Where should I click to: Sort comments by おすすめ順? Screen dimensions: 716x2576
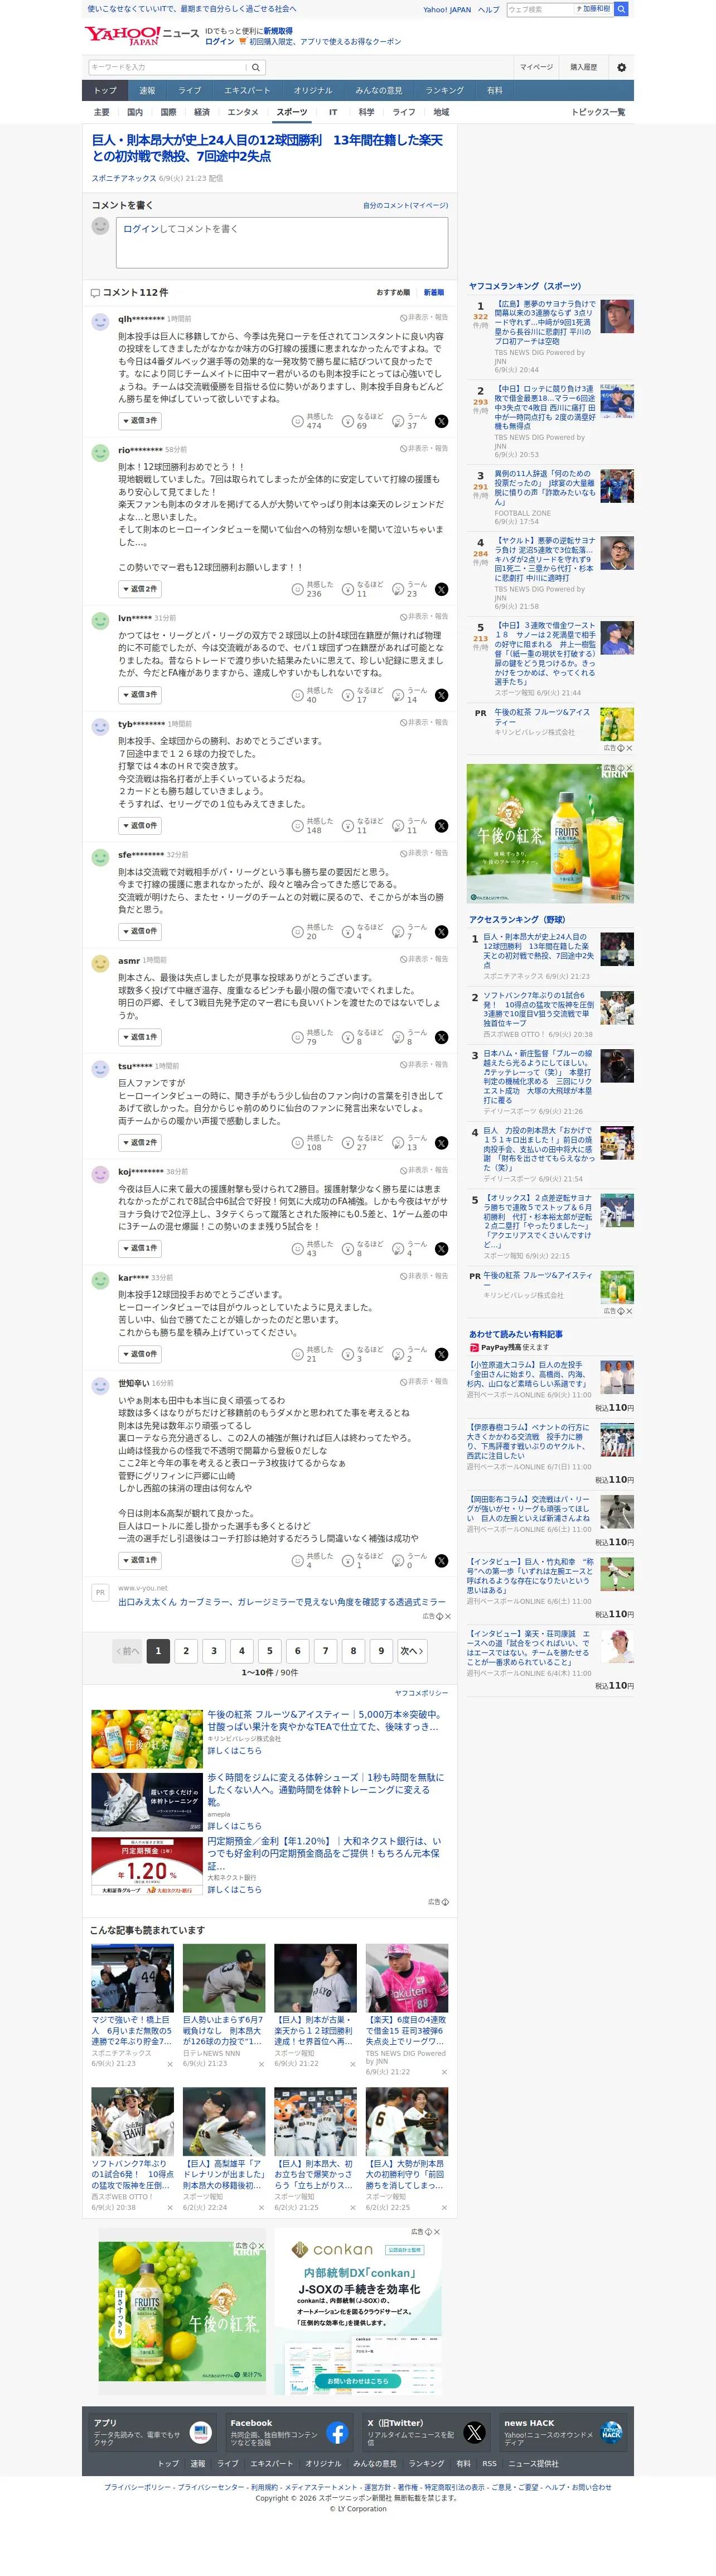(x=394, y=293)
